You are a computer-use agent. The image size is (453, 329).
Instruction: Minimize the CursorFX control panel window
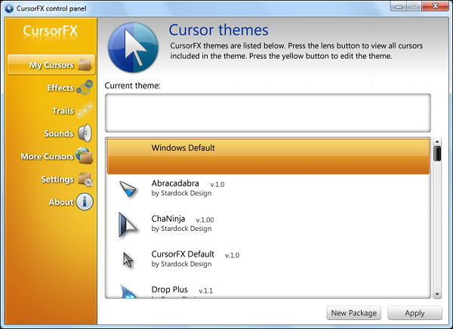pyautogui.click(x=399, y=6)
